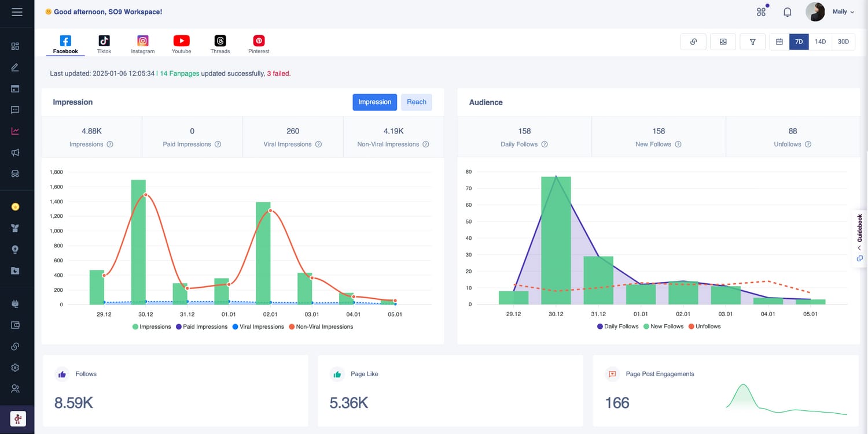Click the download export toolbar button

(x=723, y=42)
